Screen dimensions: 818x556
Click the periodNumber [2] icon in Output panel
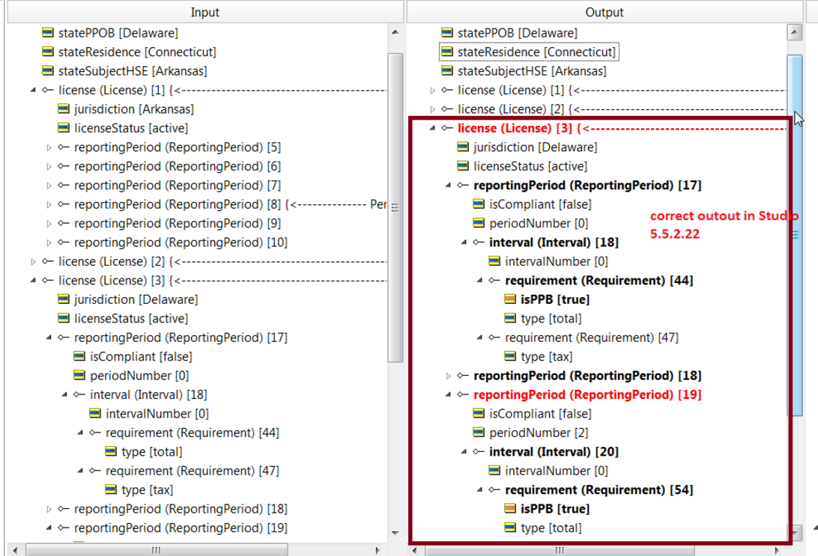pyautogui.click(x=479, y=433)
